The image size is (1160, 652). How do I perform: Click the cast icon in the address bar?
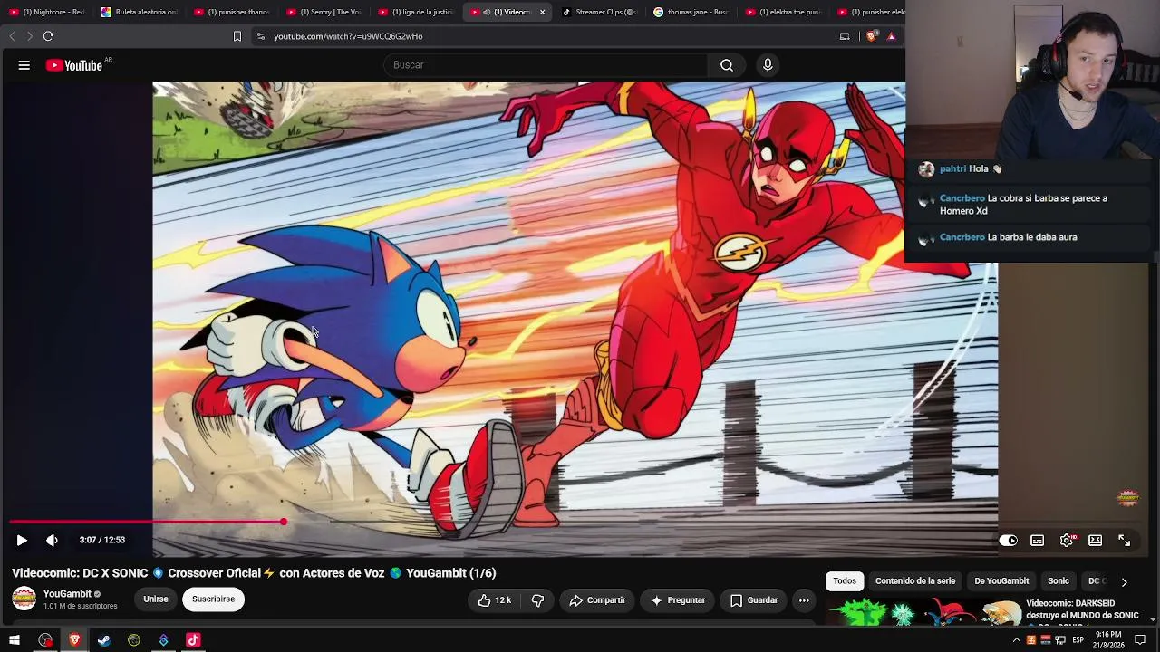[x=845, y=36]
